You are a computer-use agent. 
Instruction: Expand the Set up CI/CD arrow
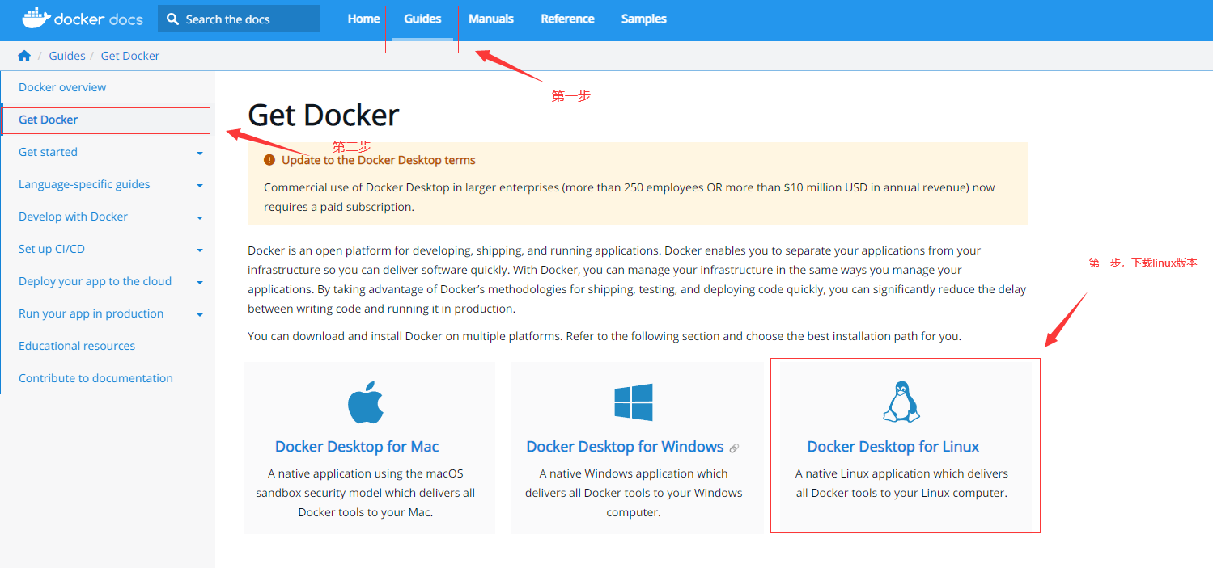[x=200, y=250]
